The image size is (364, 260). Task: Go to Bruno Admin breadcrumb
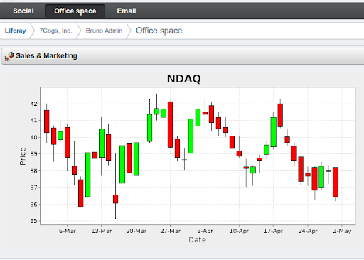pos(104,31)
